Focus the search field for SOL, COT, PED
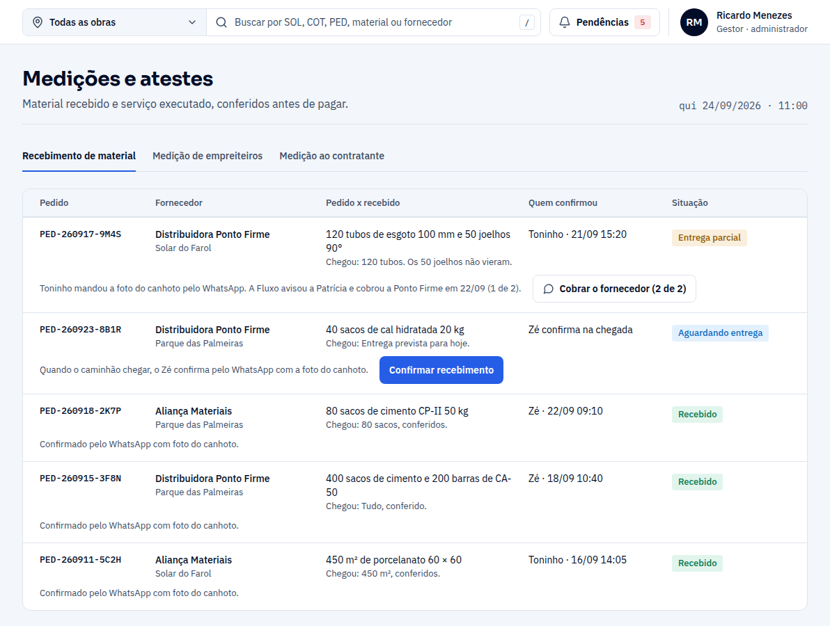Image resolution: width=830 pixels, height=626 pixels. [x=373, y=22]
